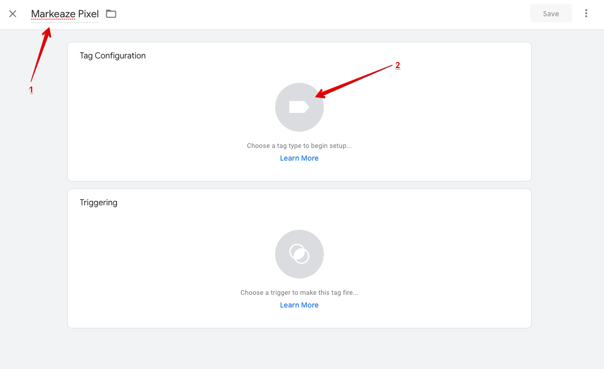The image size is (604, 369).
Task: Open the three-dot more options menu
Action: point(586,14)
